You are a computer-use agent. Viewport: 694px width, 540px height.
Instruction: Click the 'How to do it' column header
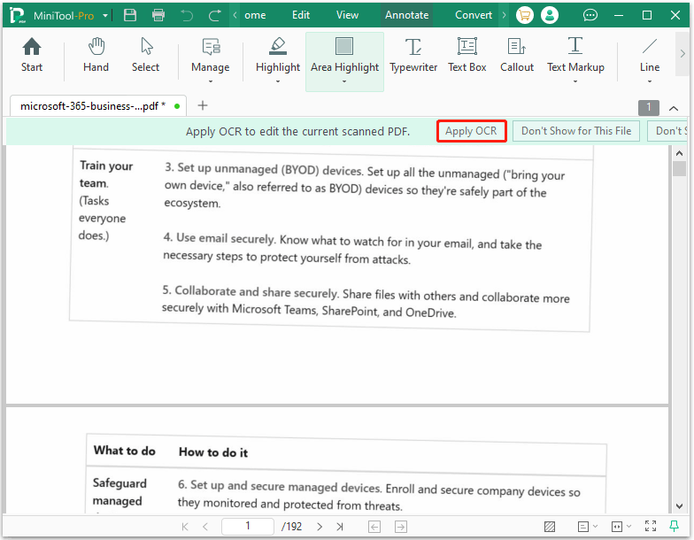(213, 451)
